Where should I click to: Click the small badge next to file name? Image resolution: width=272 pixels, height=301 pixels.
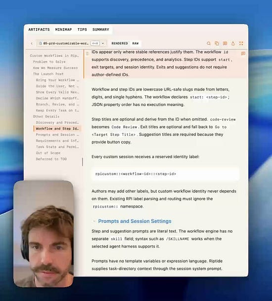pos(95,43)
